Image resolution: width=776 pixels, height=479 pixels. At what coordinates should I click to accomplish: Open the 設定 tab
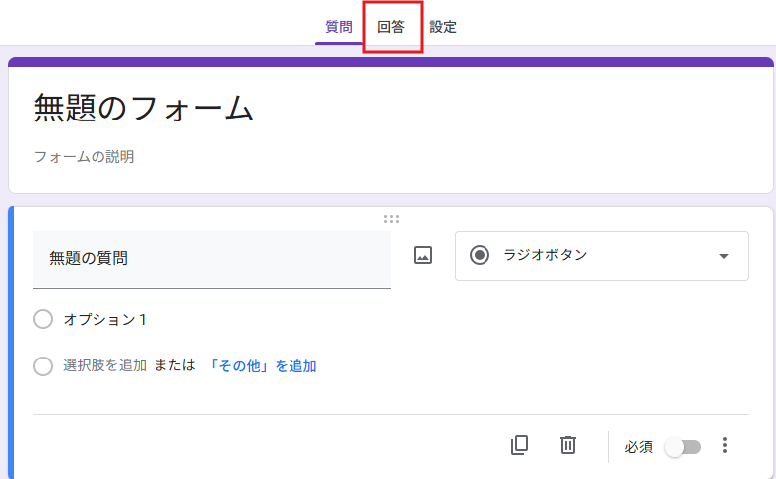(x=443, y=27)
